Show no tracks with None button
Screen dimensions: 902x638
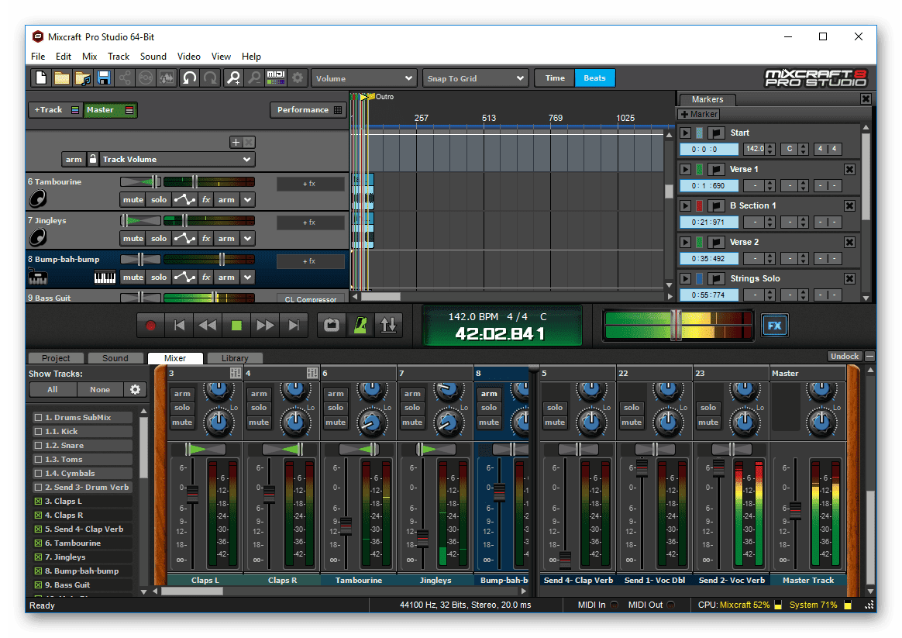pyautogui.click(x=99, y=389)
